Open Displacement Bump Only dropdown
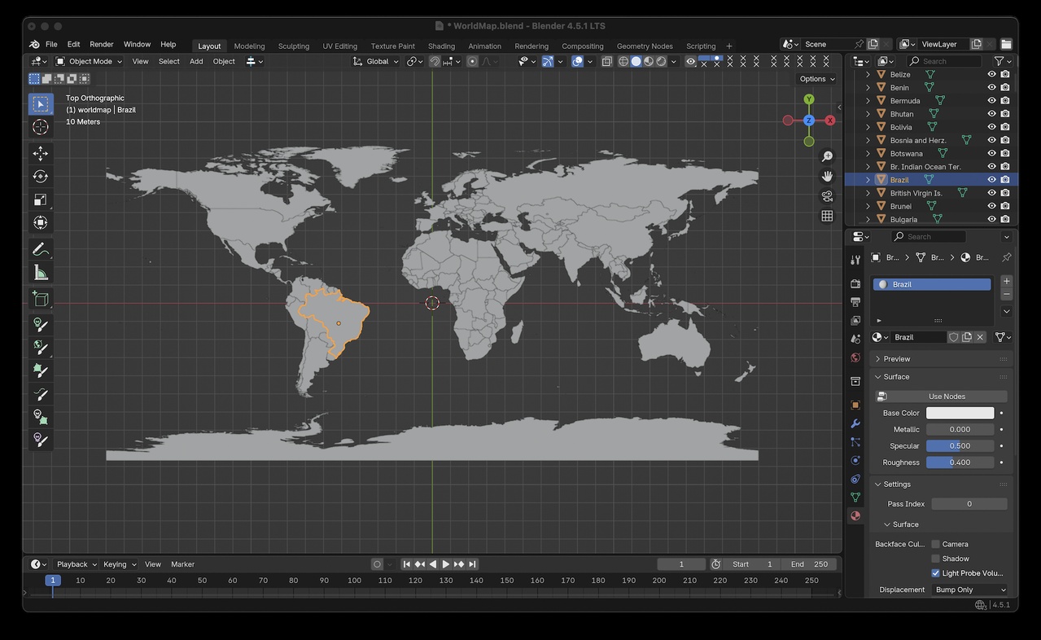 click(x=970, y=590)
